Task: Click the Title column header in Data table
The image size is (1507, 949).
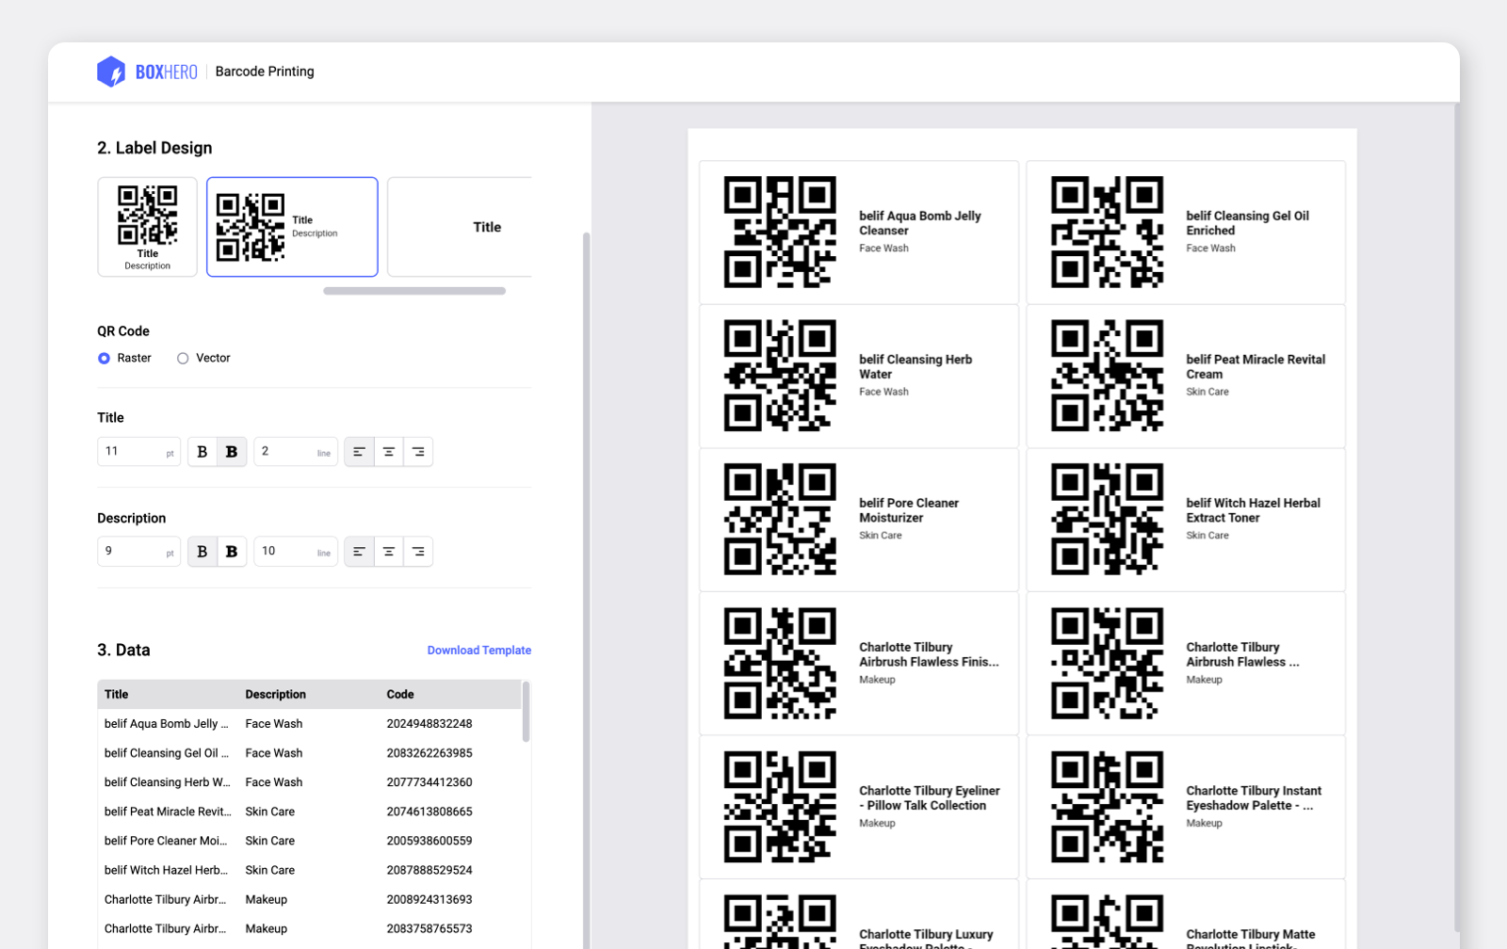Action: 116,694
